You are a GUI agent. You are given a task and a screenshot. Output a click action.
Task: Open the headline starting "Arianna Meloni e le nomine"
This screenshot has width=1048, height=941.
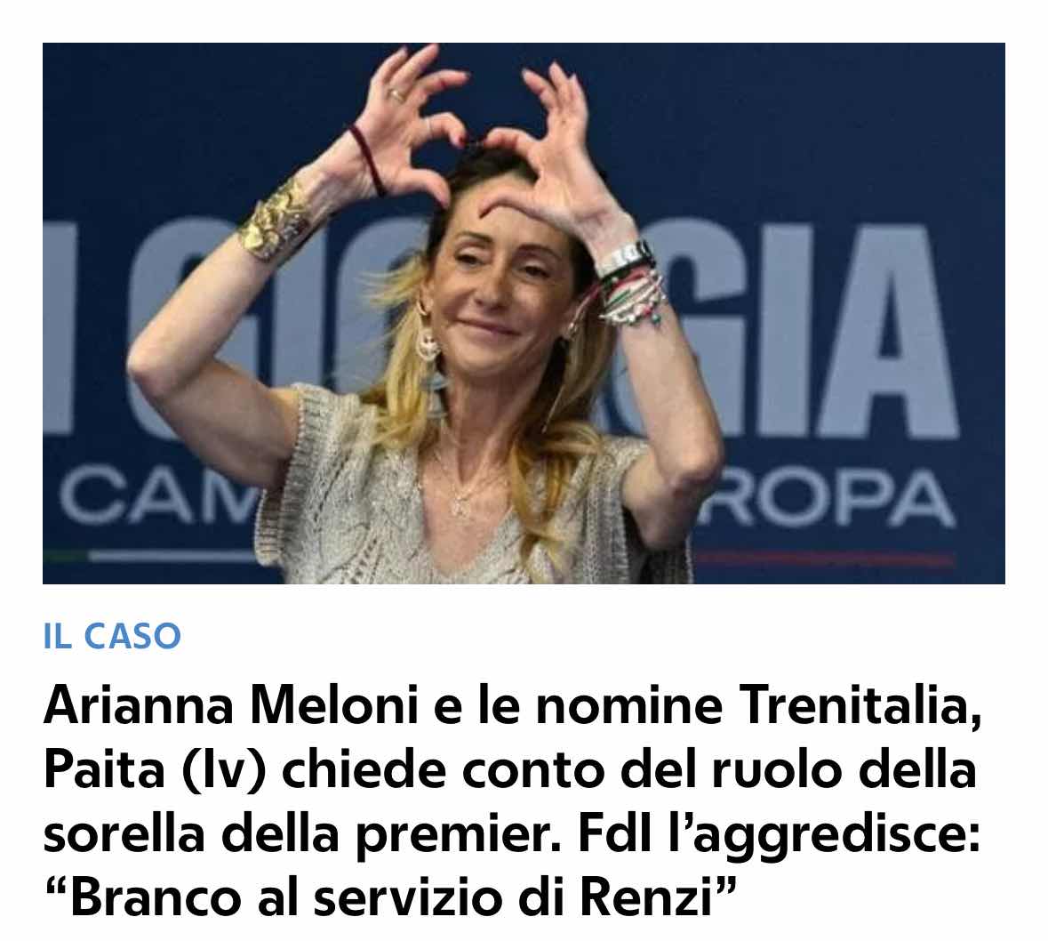tap(512, 801)
